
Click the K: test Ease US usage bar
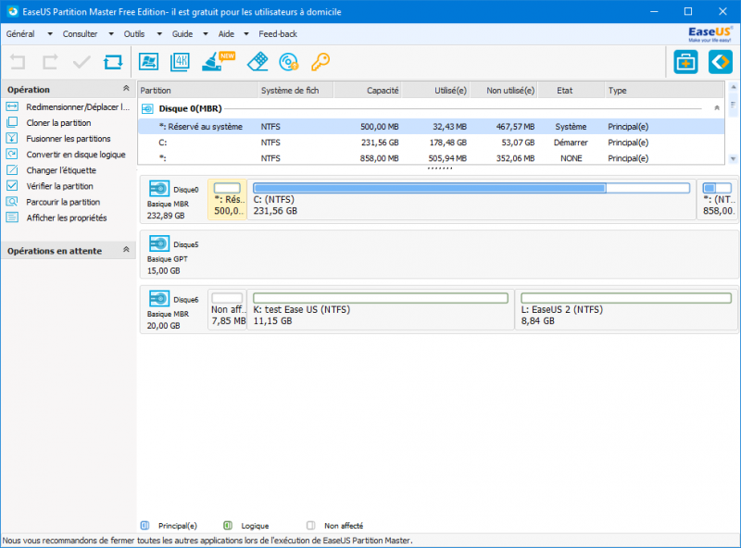(381, 298)
